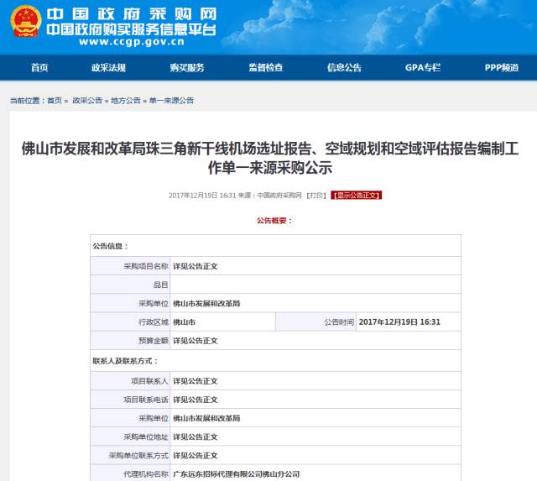This screenshot has width=537, height=481.
Task: Select 监督检查 in the navigation bar
Action: click(265, 68)
